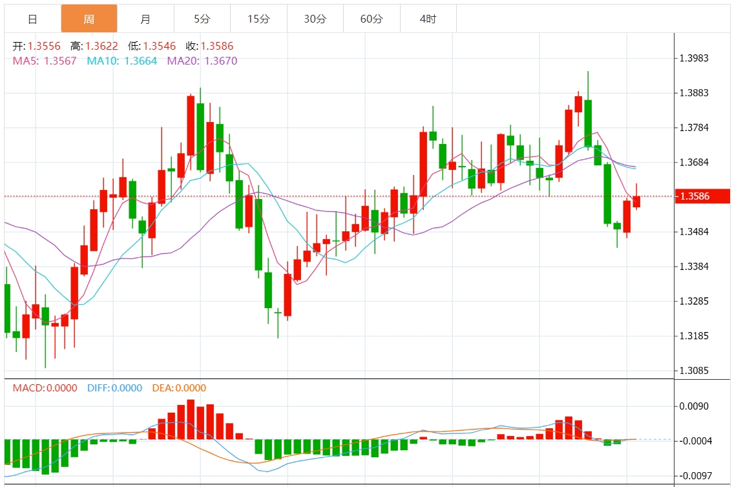Click the 1.3285 price axis label
Viewport: 743px width, 487px height.
tap(694, 301)
